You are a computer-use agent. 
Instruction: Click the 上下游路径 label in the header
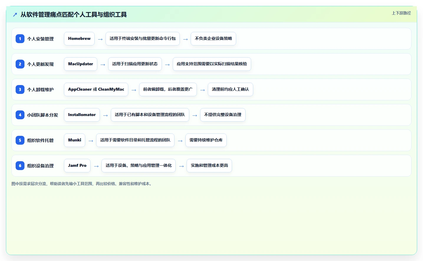tap(401, 13)
